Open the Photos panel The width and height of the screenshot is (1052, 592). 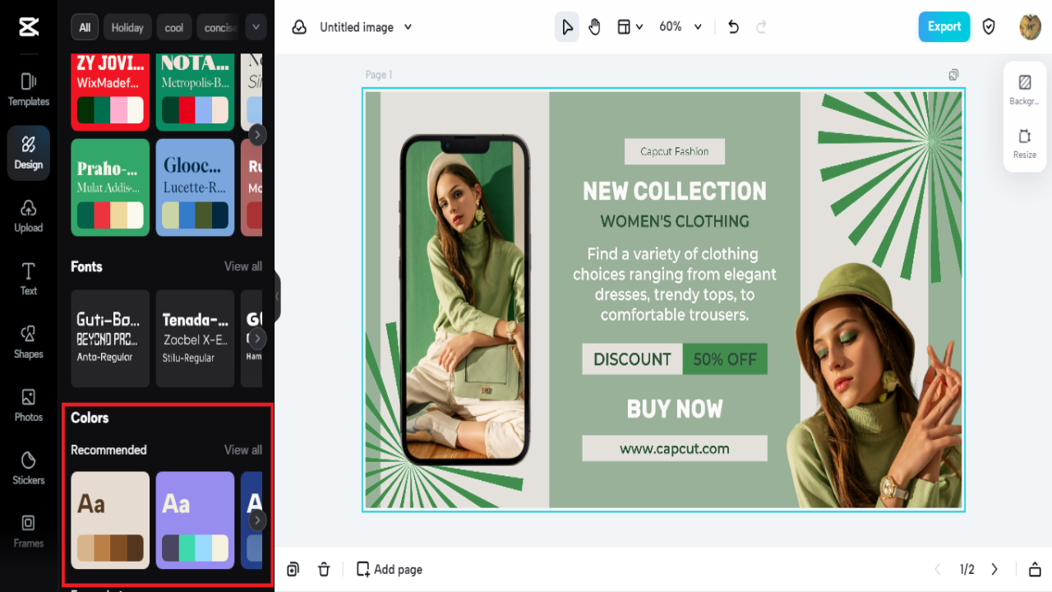coord(29,405)
